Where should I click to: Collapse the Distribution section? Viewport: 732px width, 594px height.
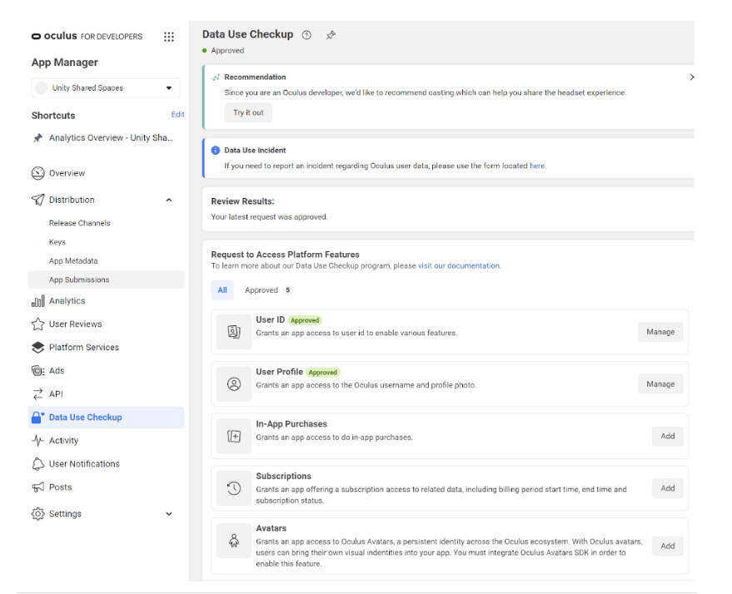(169, 200)
